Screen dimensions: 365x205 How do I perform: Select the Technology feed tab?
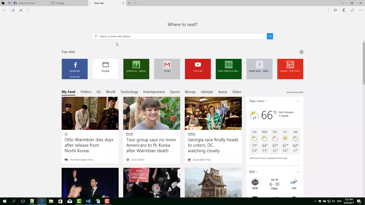[129, 92]
